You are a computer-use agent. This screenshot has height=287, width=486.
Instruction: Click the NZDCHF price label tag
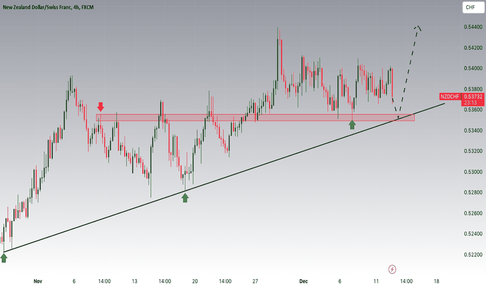(x=450, y=97)
